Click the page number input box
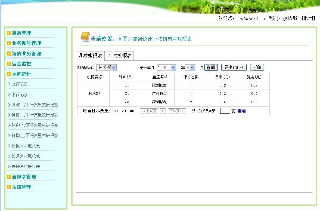Image resolution: width=320 pixels, height=211 pixels. [225, 111]
